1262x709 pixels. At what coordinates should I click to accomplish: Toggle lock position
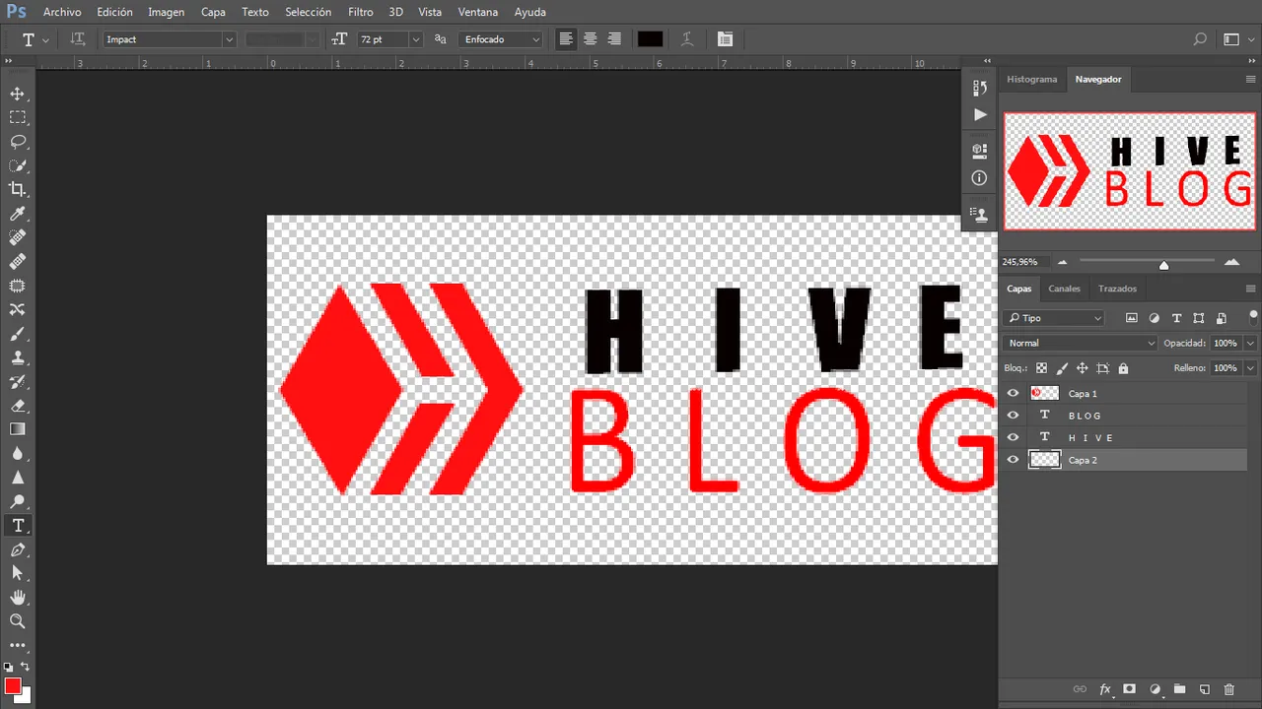click(x=1082, y=368)
